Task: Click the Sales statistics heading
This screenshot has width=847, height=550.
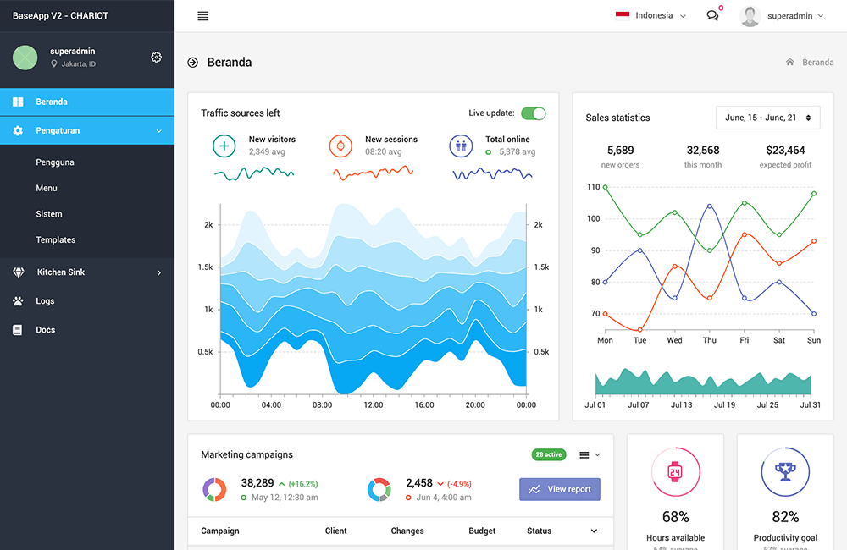Action: tap(617, 118)
